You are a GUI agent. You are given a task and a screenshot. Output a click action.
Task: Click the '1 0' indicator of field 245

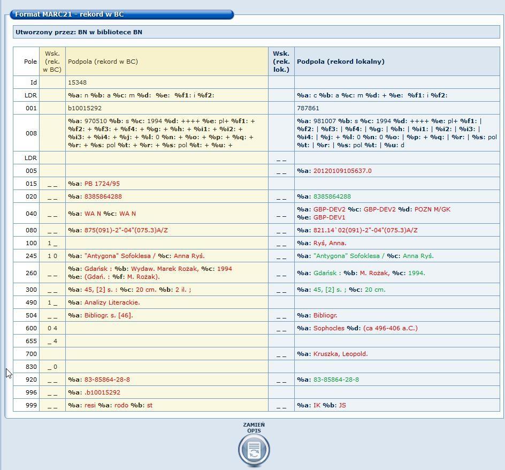pos(52,256)
